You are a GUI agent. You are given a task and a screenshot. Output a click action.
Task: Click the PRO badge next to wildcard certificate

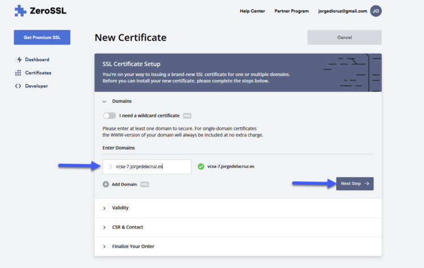coord(187,116)
